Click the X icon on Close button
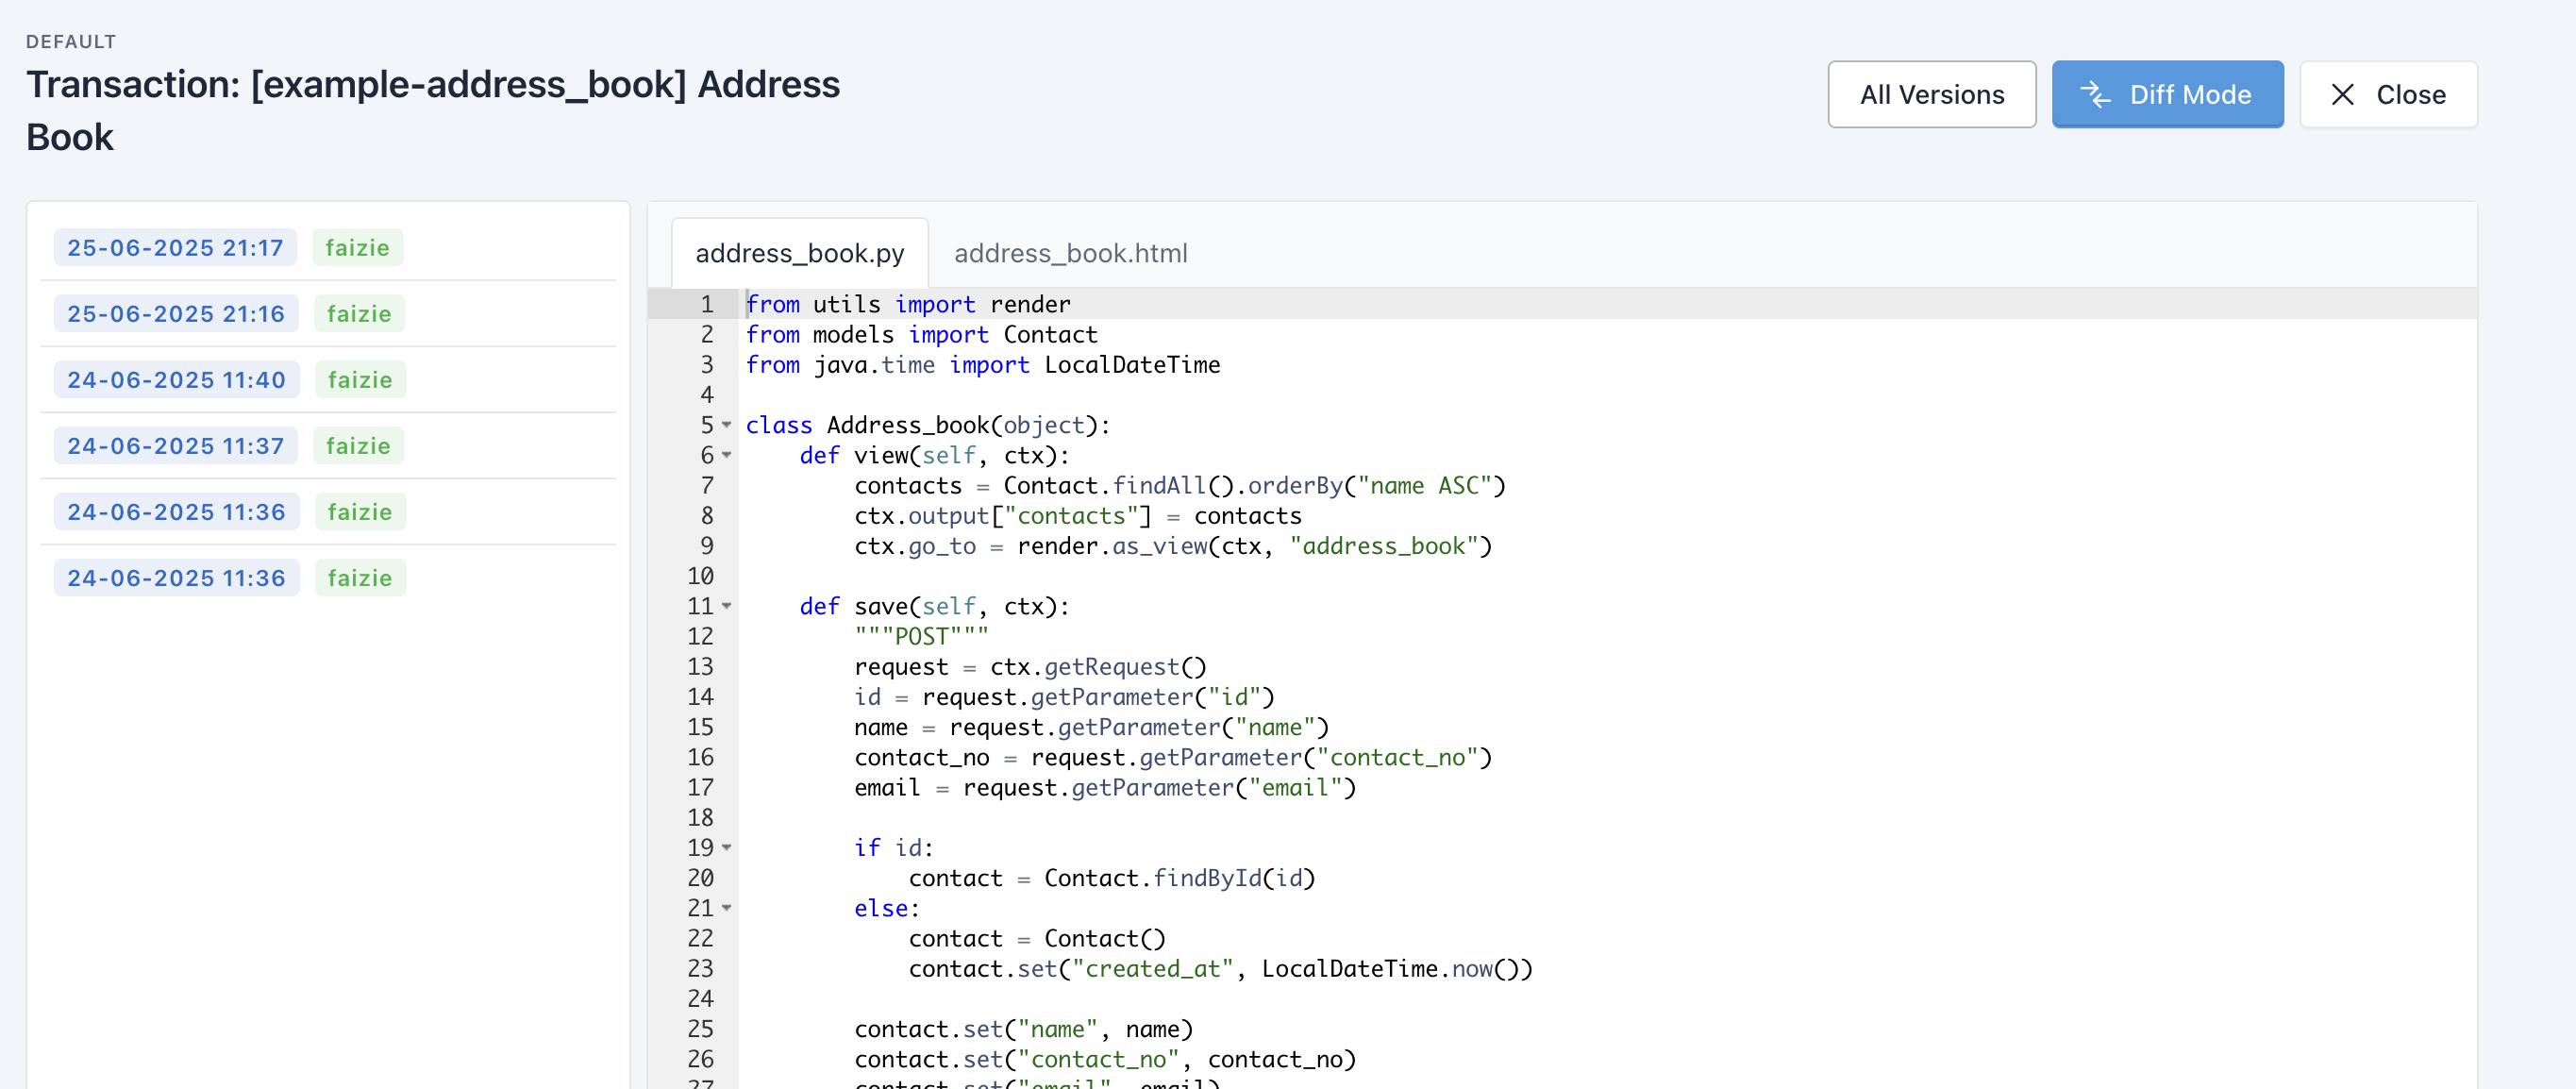Viewport: 2576px width, 1089px height. pos(2342,94)
